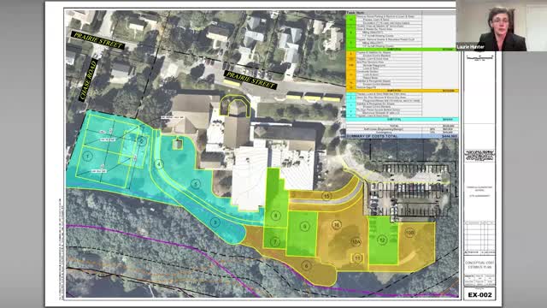The width and height of the screenshot is (547, 308).
Task: Click circled zone marker 12 in green area
Action: pos(382,240)
